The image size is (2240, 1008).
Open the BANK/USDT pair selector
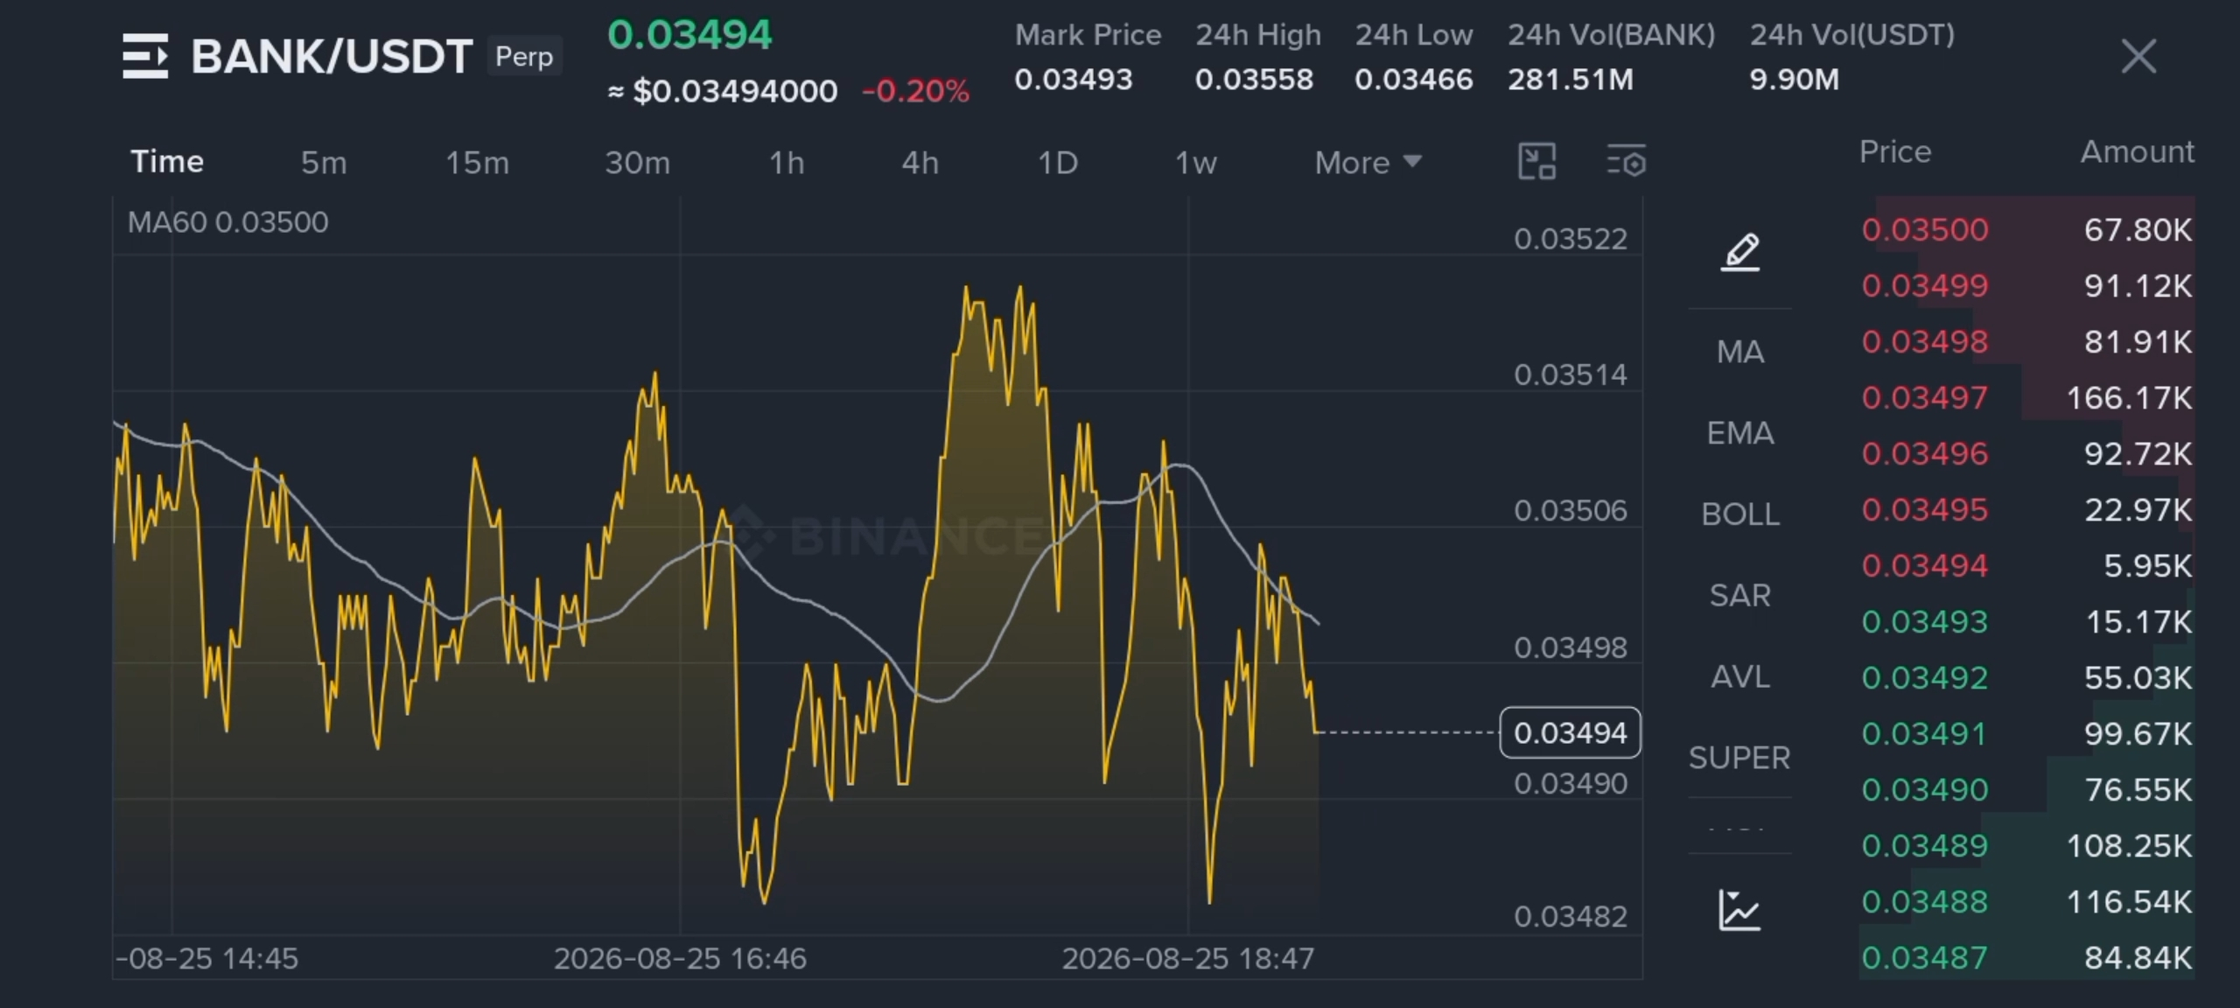click(x=332, y=57)
